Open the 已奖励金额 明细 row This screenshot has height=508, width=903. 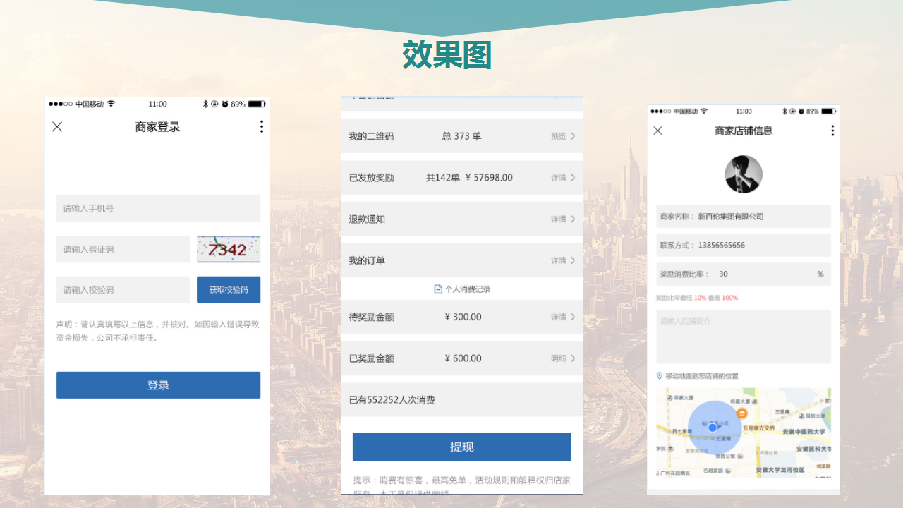tap(462, 358)
